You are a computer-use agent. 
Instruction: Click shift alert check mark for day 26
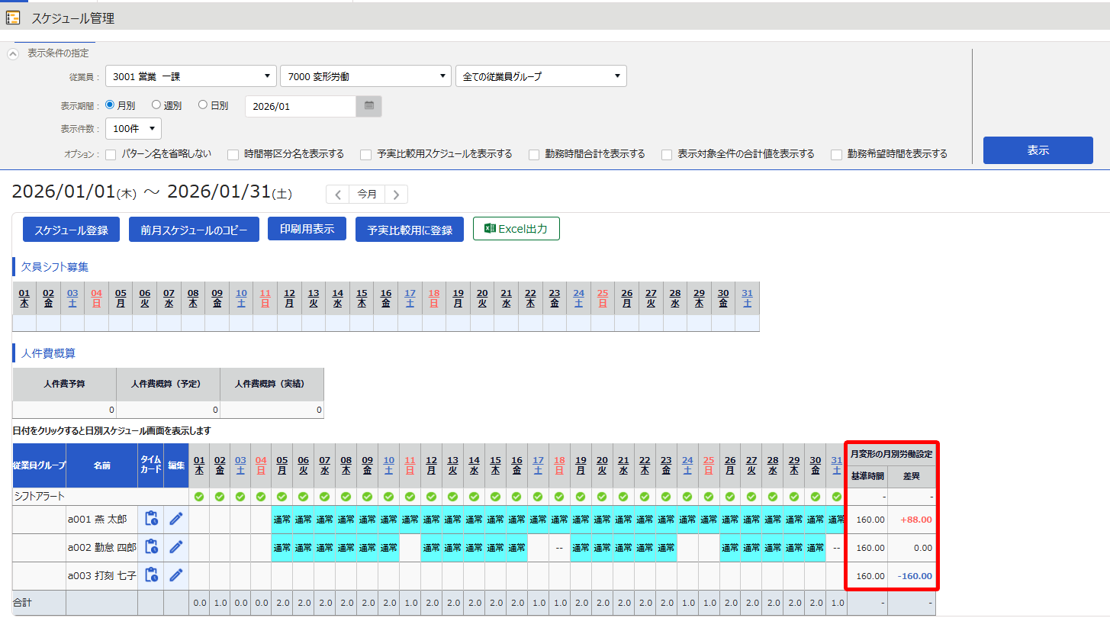coord(731,497)
